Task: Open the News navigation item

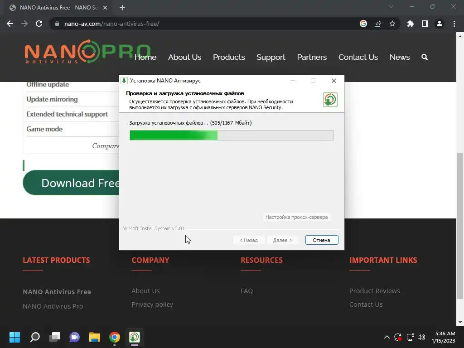Action: [x=400, y=57]
